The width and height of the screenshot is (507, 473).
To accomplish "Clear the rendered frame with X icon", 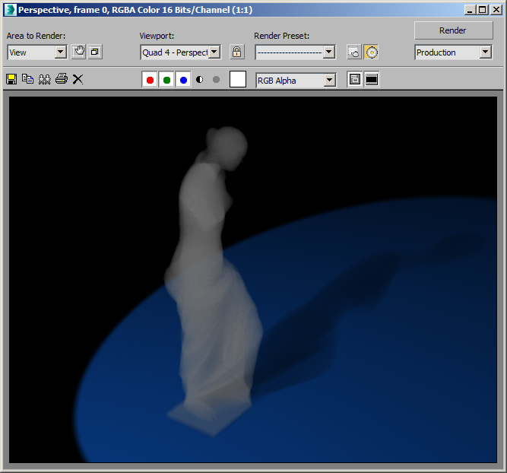I will 78,79.
